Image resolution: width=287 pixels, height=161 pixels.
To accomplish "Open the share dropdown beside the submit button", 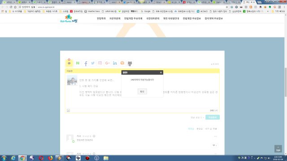I will (197, 118).
